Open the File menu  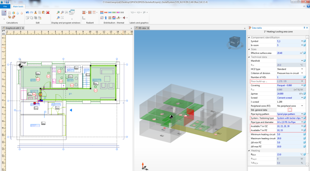(5, 7)
